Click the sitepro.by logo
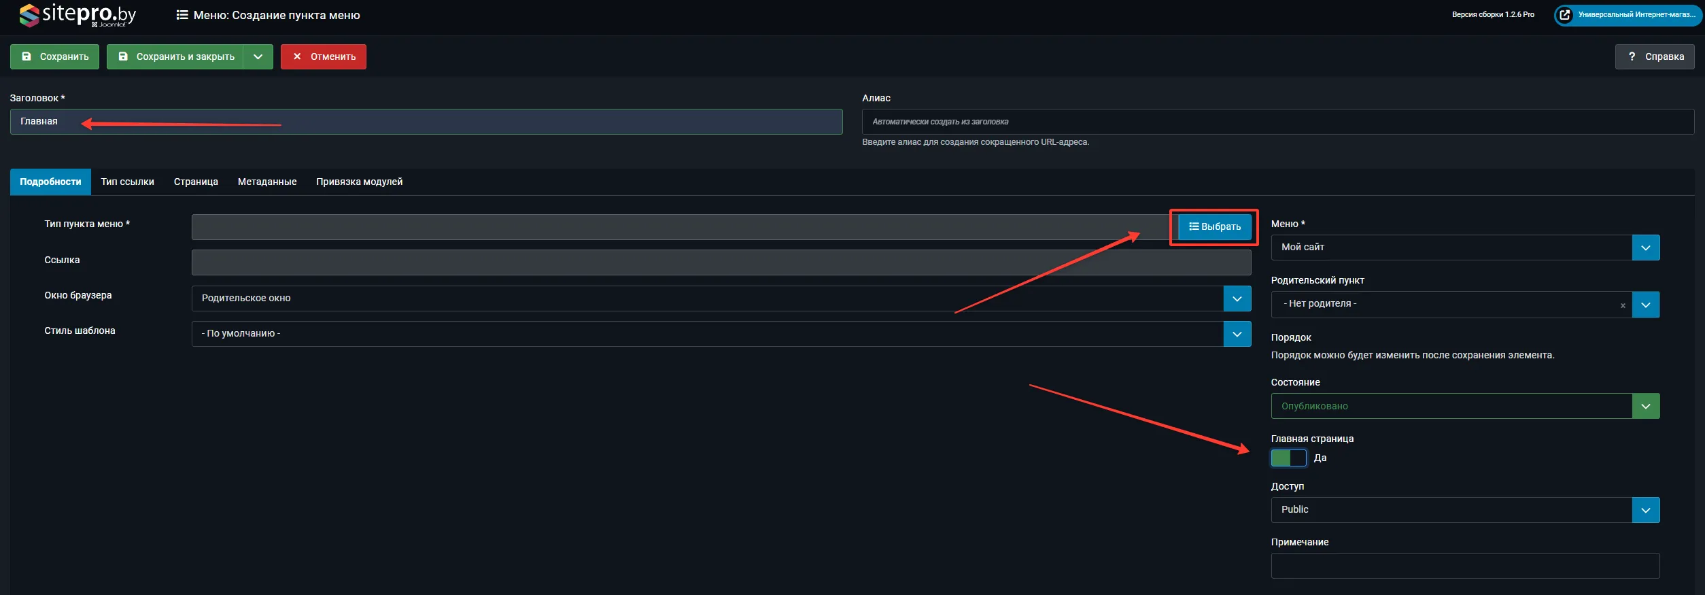This screenshot has height=595, width=1705. point(77,15)
